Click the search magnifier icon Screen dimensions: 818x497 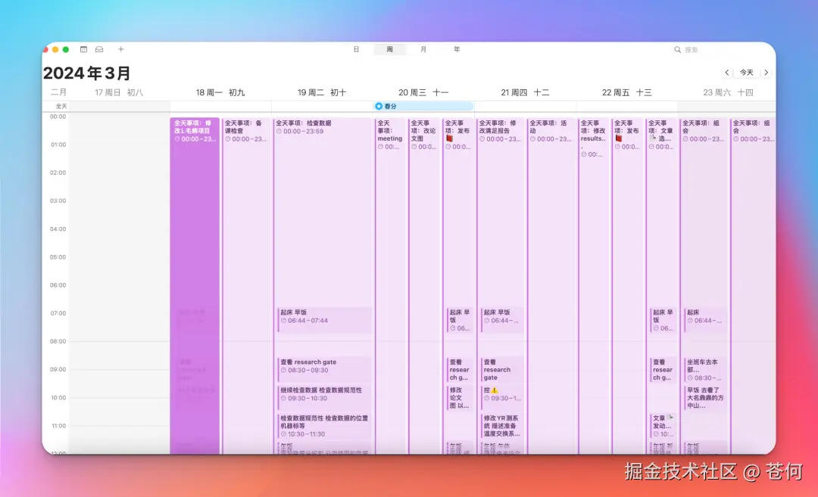coord(678,49)
